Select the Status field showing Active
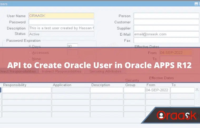 (61, 34)
